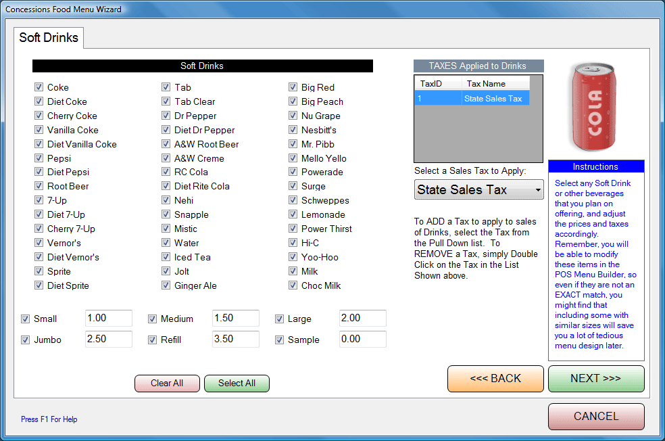Screen dimensions: 665x441
Task: Switch to the Soft Drinks tab
Action: 49,37
